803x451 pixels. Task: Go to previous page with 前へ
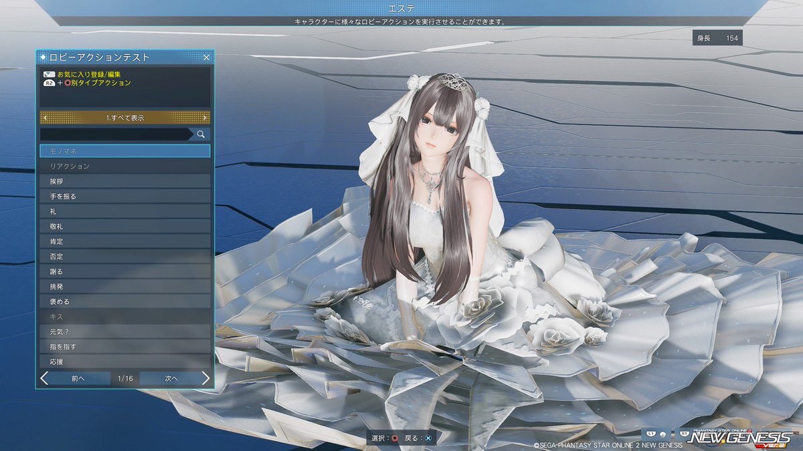tap(78, 378)
